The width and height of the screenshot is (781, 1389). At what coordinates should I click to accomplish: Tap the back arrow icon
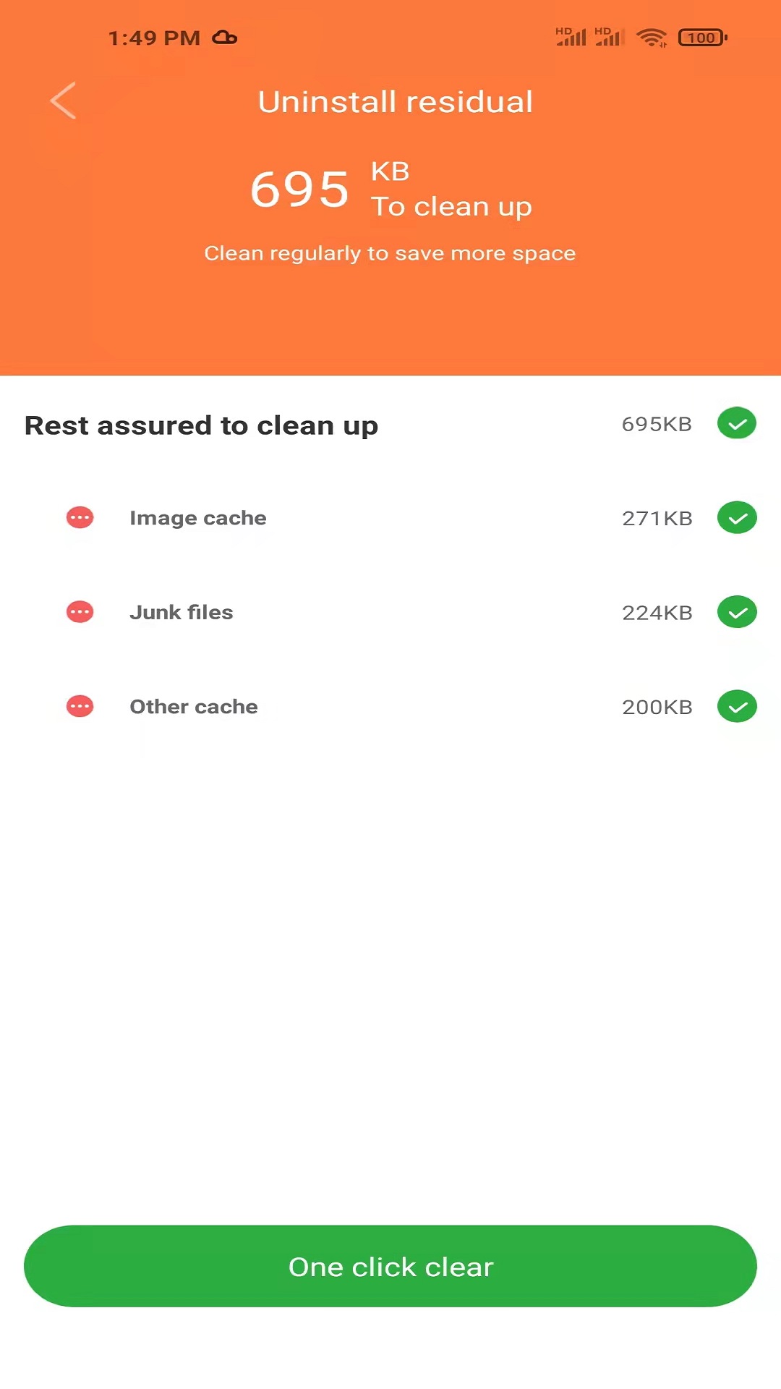tap(64, 101)
